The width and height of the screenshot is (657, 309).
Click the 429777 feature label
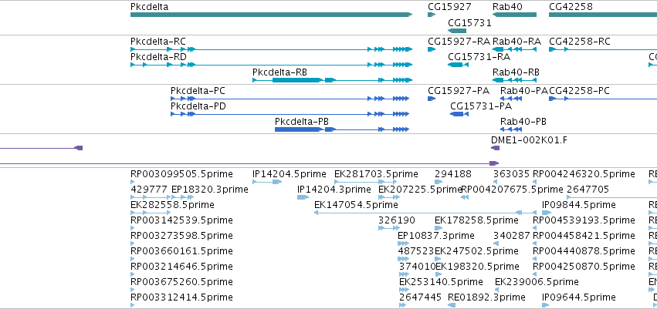[x=149, y=190]
